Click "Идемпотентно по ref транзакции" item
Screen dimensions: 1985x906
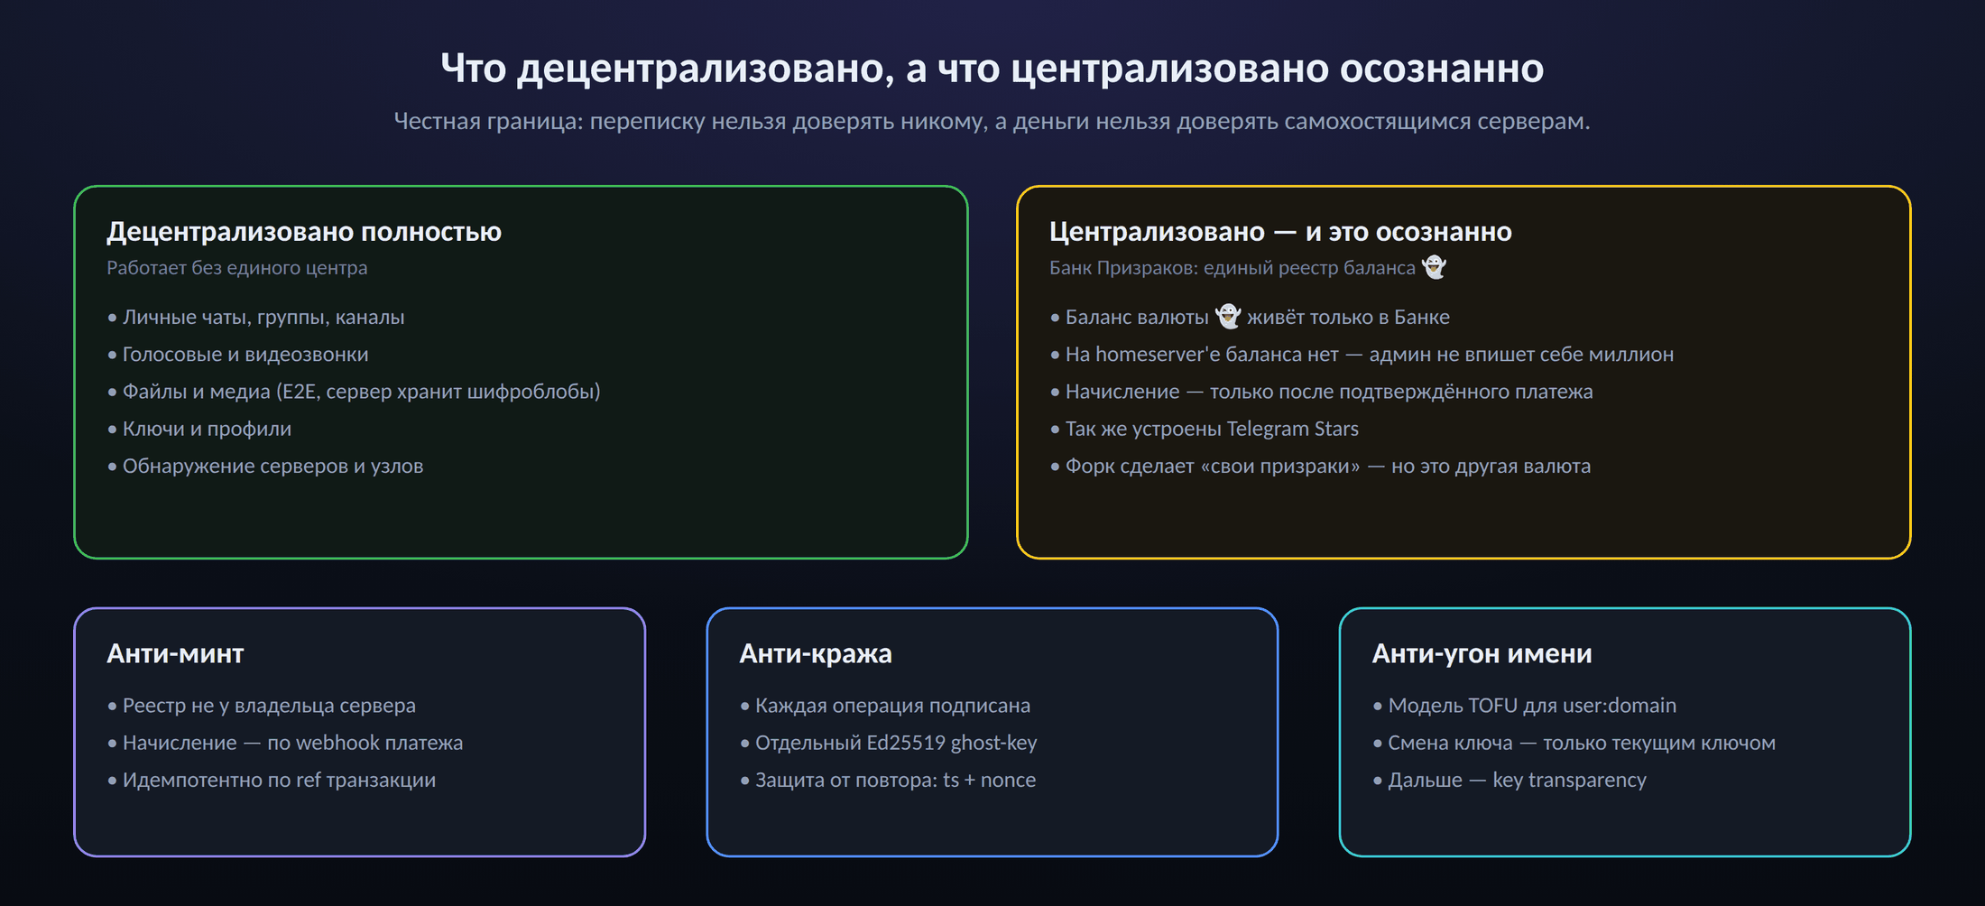pos(272,780)
